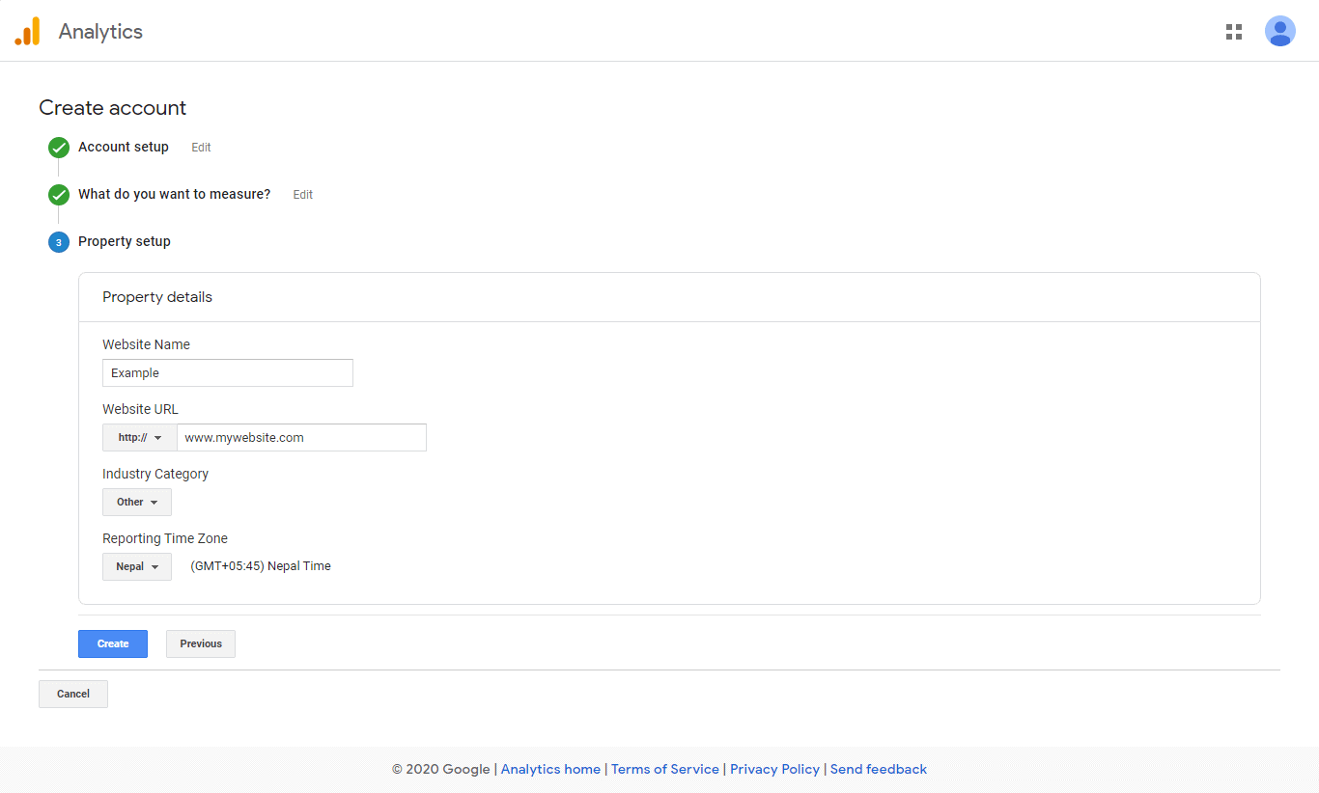The image size is (1319, 793).
Task: Click the blue step 3 circle
Action: point(59,242)
